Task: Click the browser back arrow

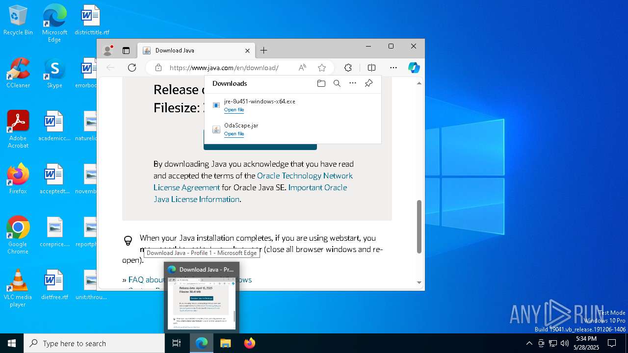Action: pyautogui.click(x=110, y=68)
